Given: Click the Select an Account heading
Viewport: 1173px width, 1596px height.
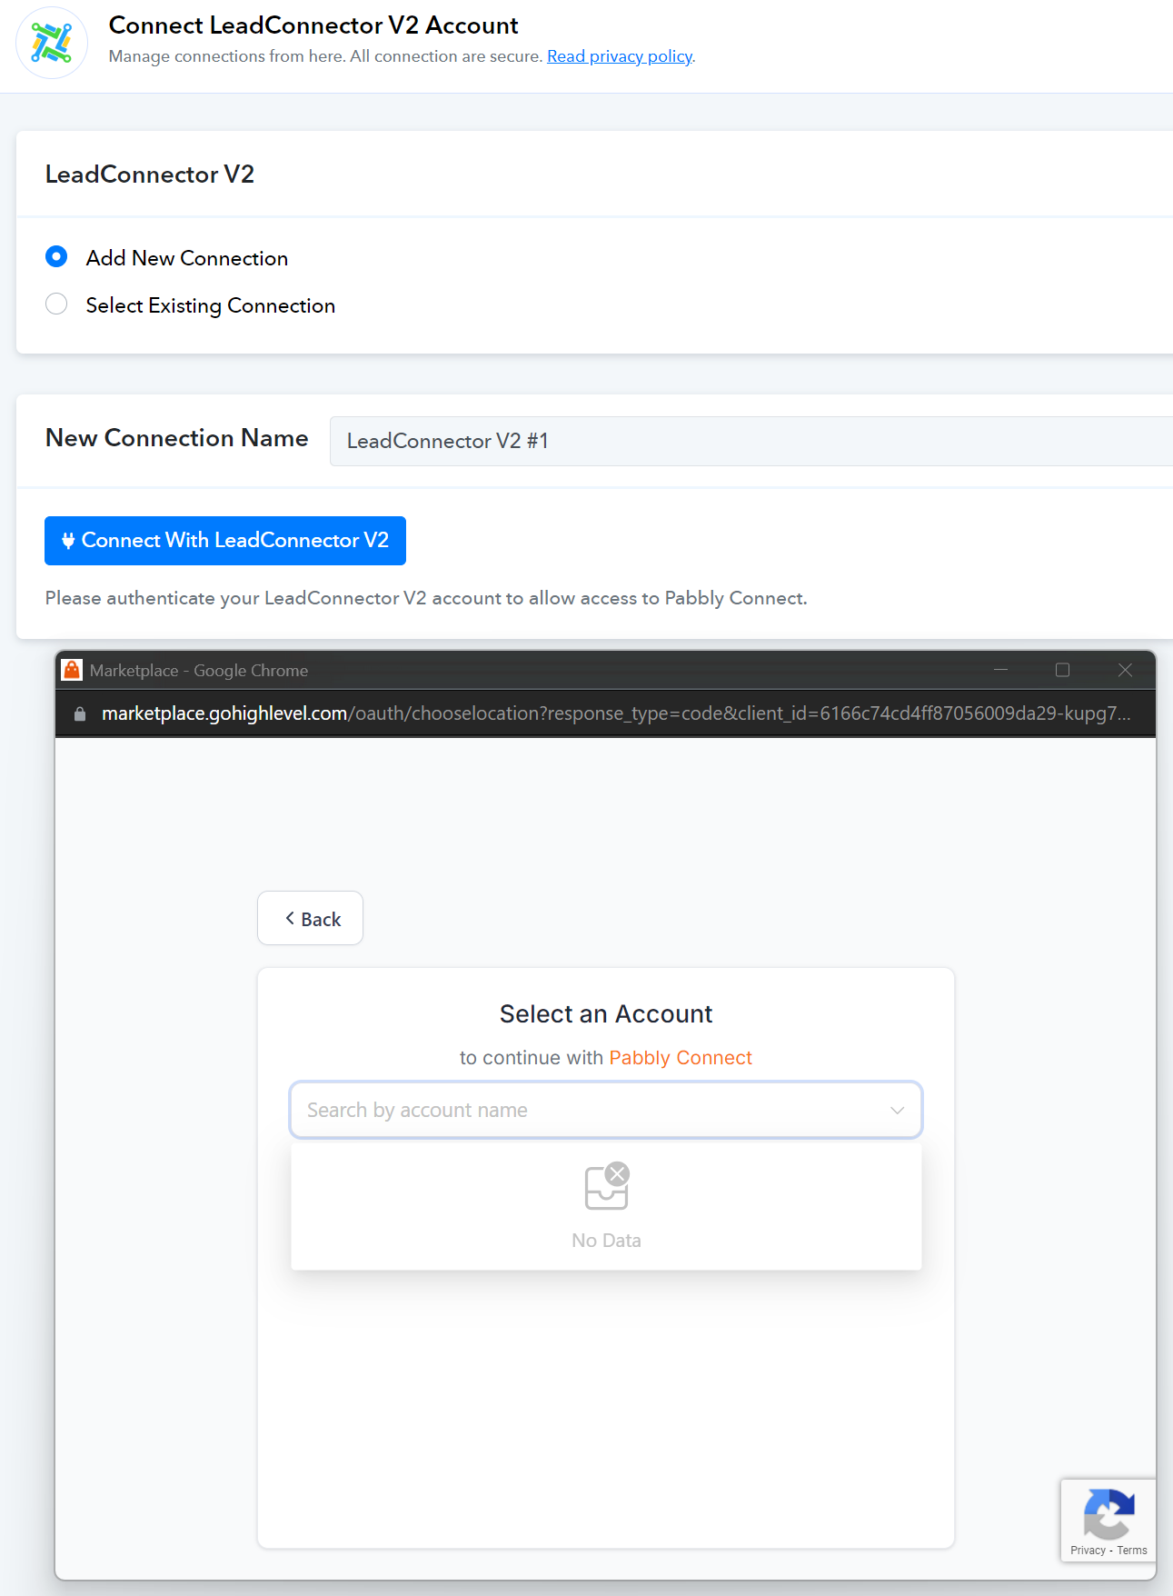Looking at the screenshot, I should pos(606,1014).
